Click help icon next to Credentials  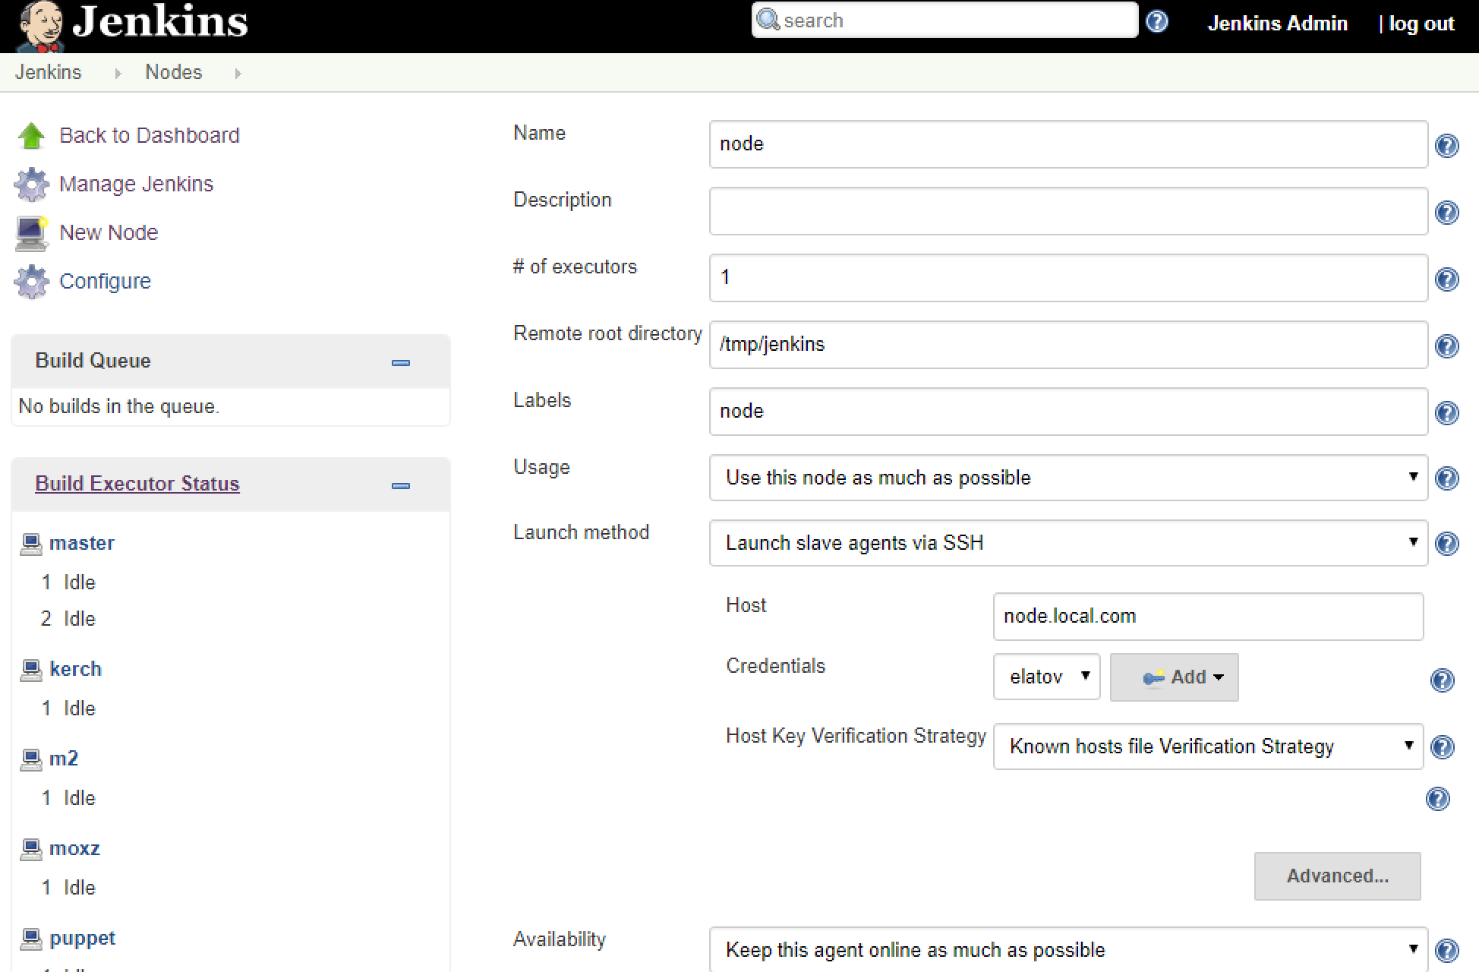(x=1442, y=680)
